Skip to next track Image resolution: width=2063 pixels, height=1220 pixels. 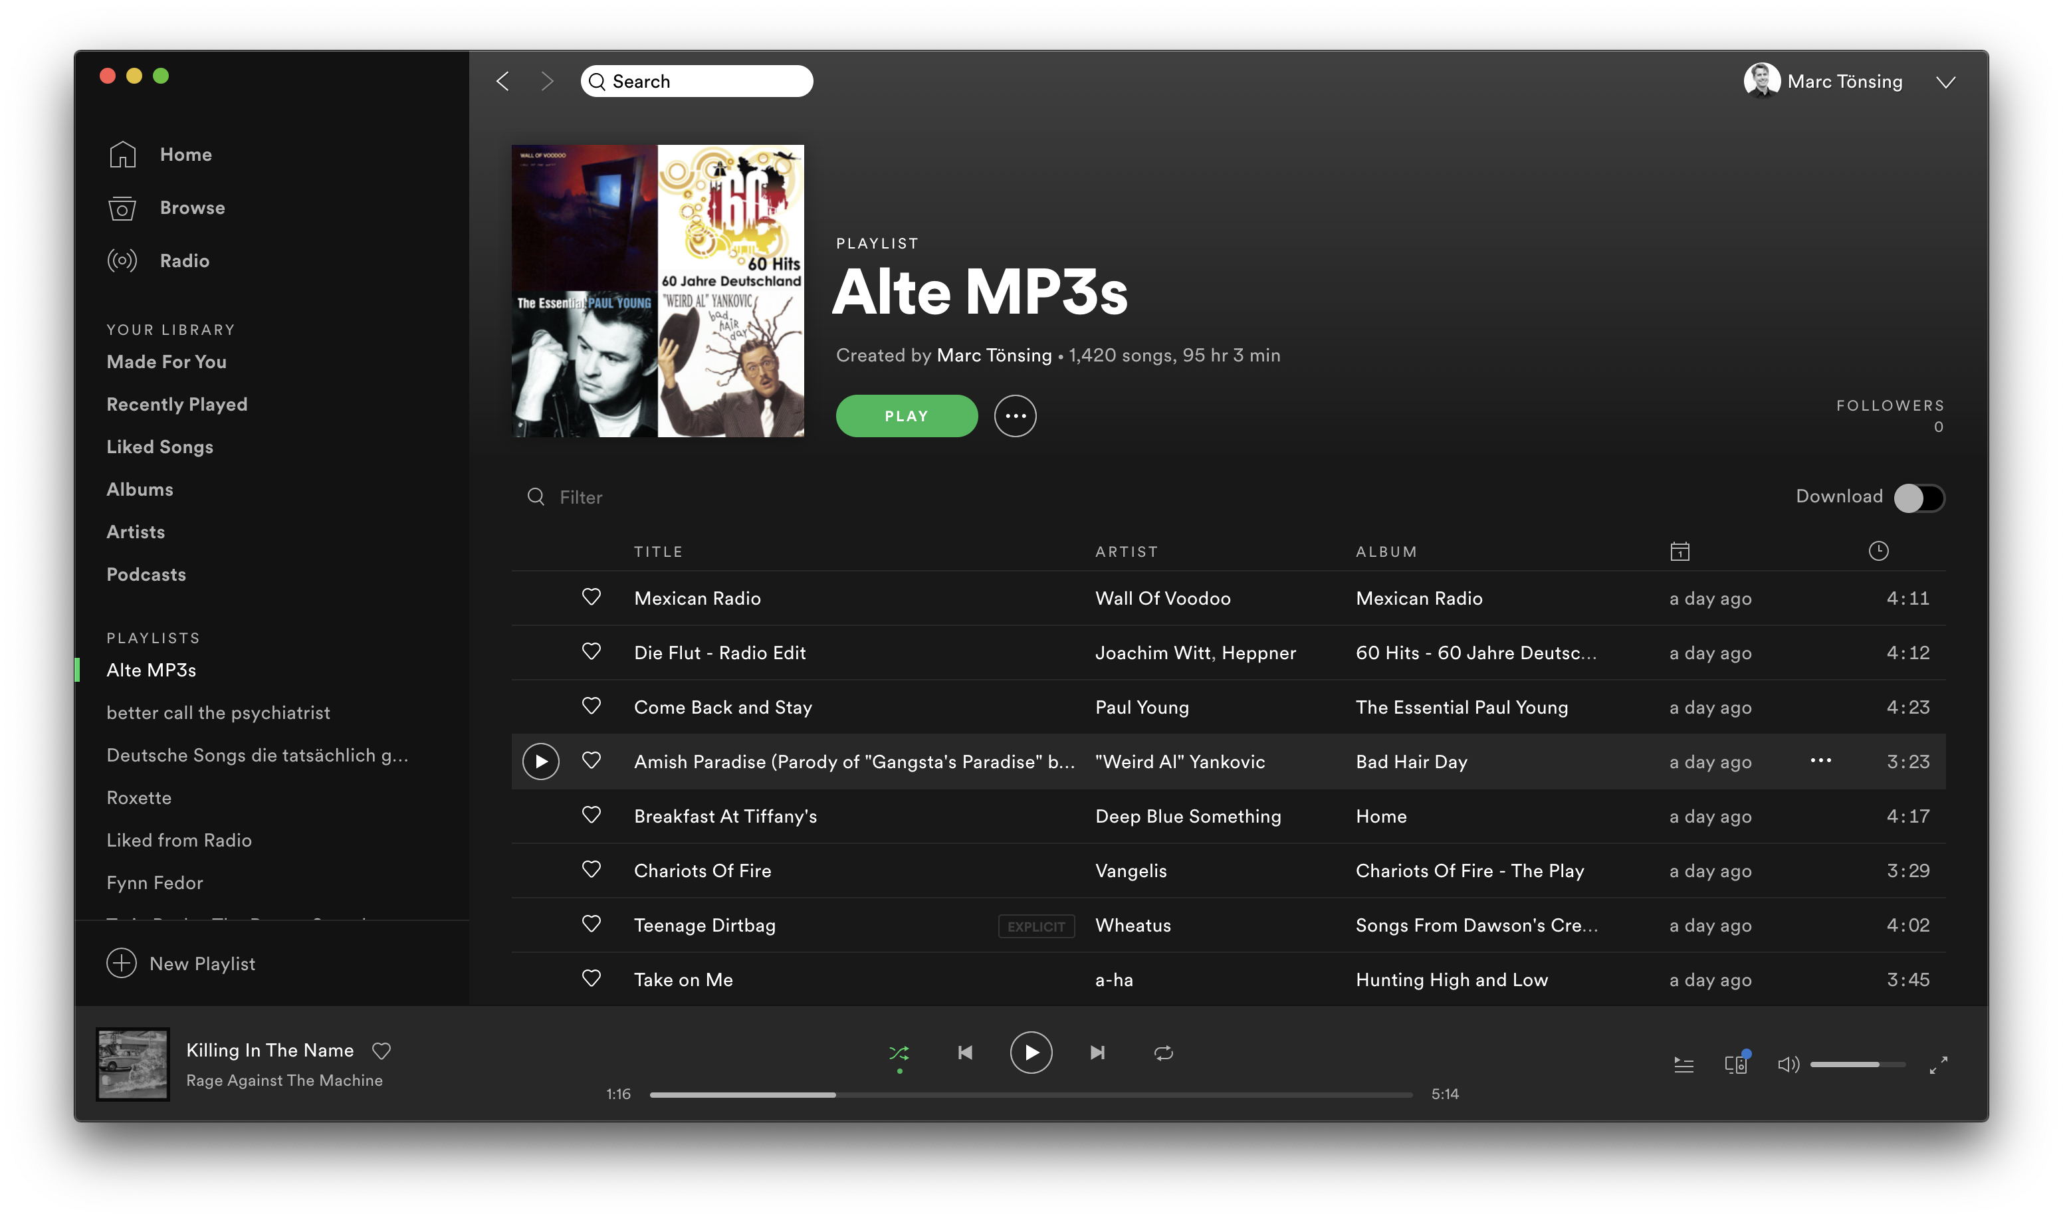coord(1098,1053)
